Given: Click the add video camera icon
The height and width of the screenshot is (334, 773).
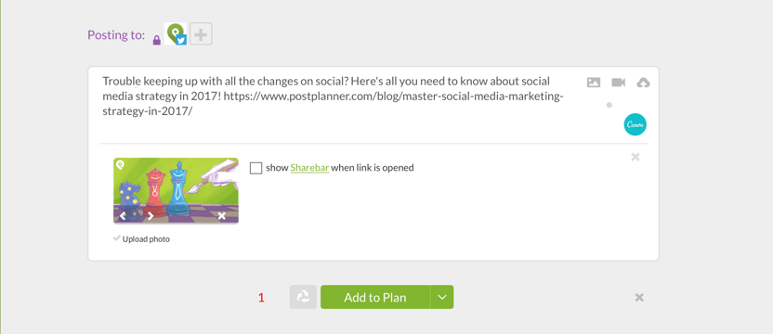Looking at the screenshot, I should [618, 83].
